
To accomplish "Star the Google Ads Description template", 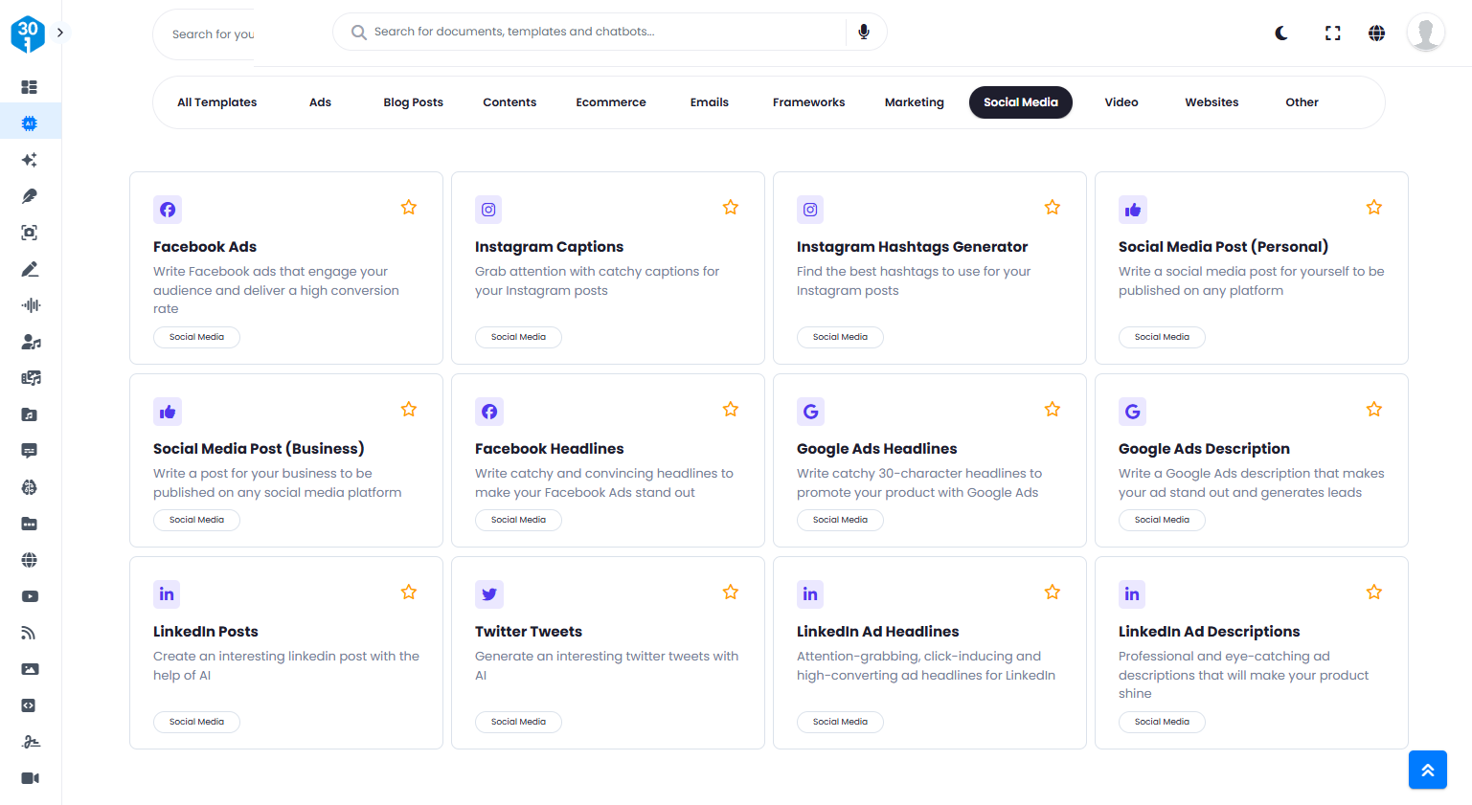I will (1374, 410).
